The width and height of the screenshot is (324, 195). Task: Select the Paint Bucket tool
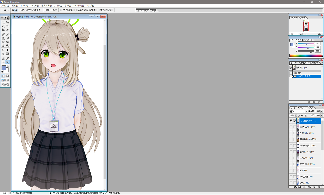[7, 42]
